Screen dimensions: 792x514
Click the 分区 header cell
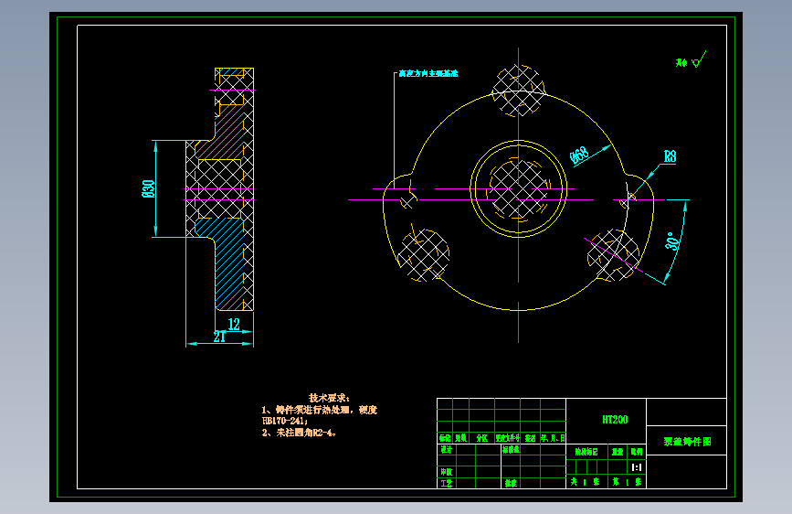(481, 438)
